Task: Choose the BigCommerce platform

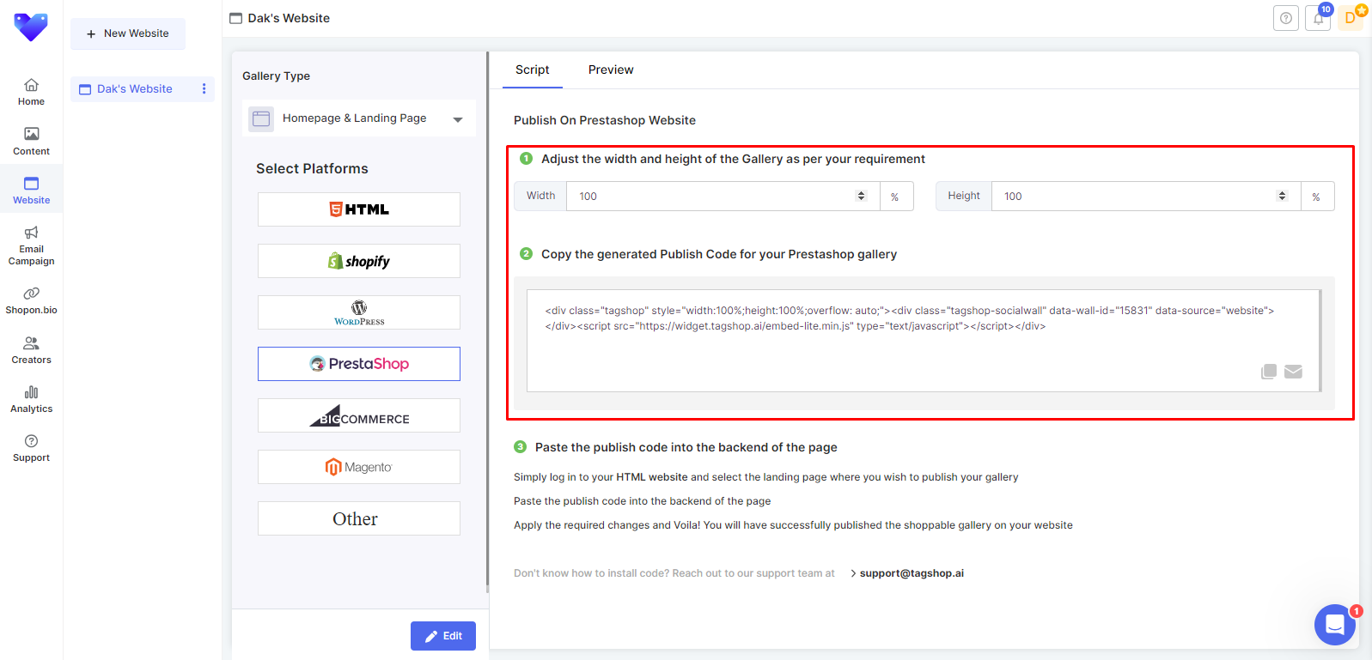Action: (x=359, y=415)
